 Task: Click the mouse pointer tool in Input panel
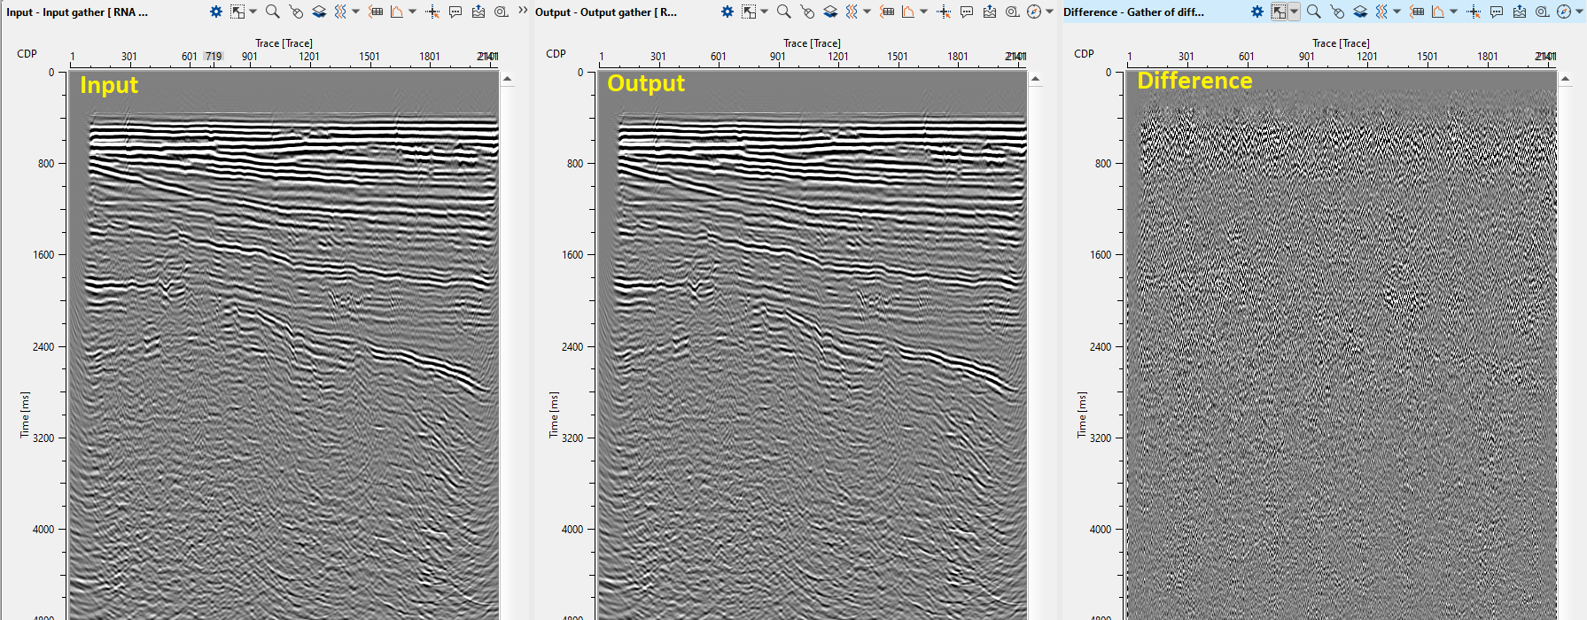click(x=296, y=12)
